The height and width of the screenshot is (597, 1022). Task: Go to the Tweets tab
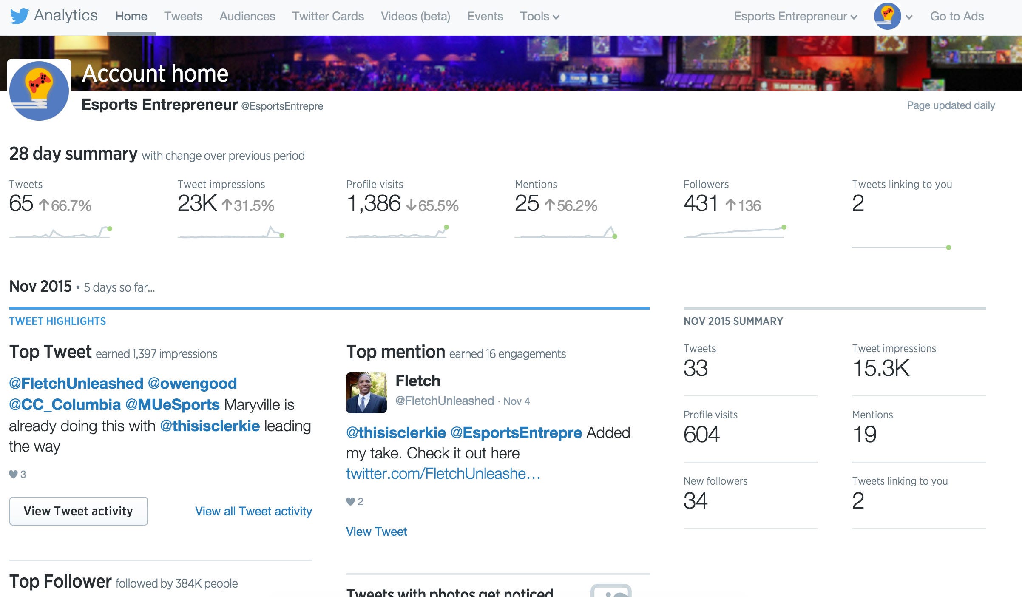(x=183, y=17)
